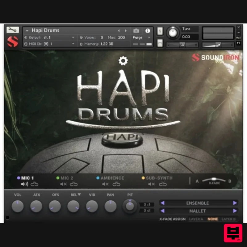Open the ENSEMBLE selection menu
This screenshot has height=247, width=247.
[198, 203]
